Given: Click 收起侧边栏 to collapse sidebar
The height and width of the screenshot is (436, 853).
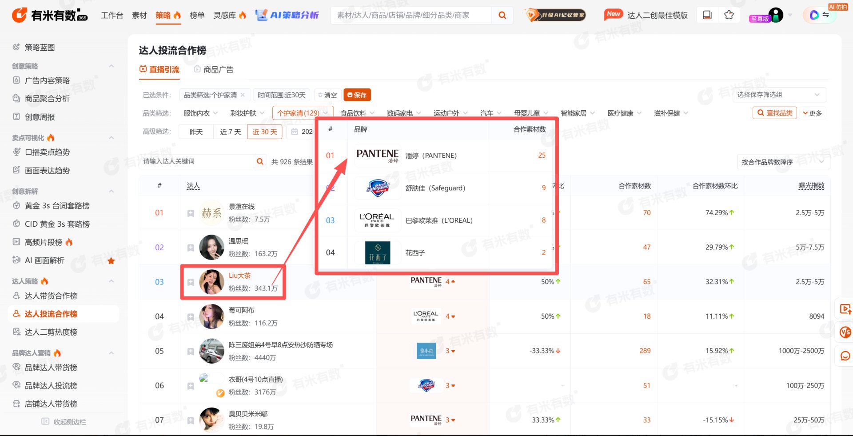Looking at the screenshot, I should 64,421.
